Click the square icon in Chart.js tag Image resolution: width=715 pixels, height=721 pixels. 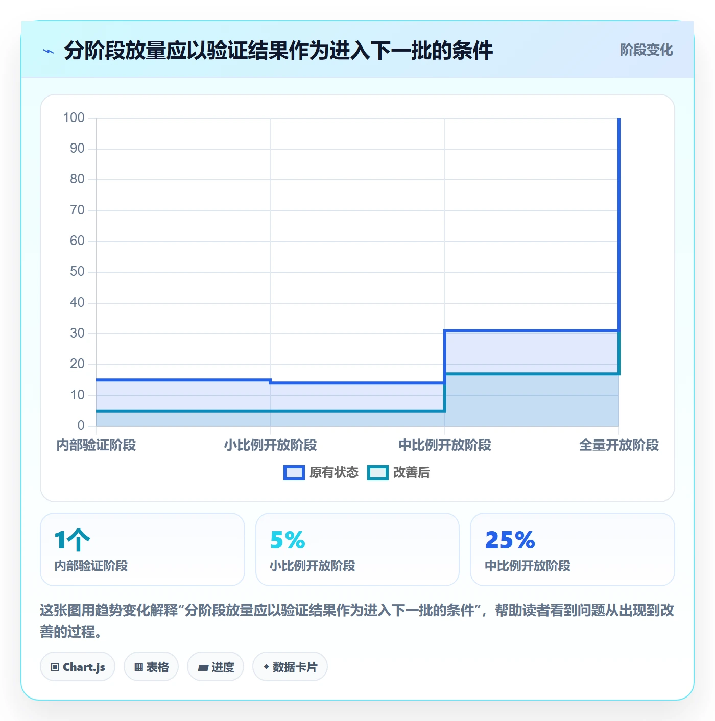55,667
